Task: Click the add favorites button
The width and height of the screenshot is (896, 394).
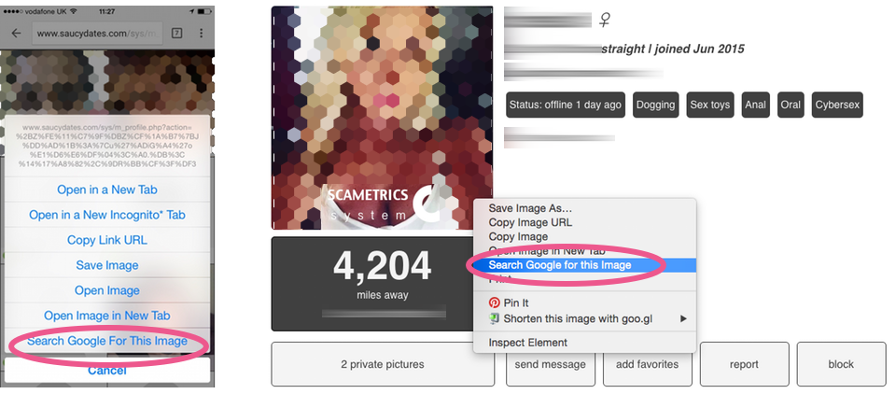Action: point(648,364)
